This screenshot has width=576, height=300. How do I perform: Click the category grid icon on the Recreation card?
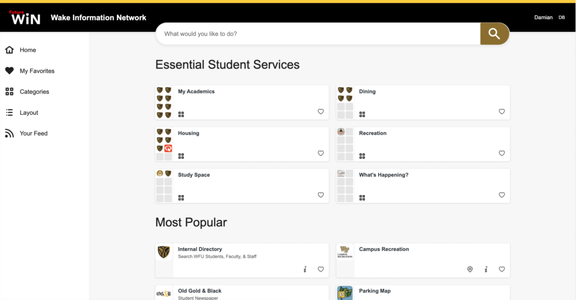coord(362,156)
